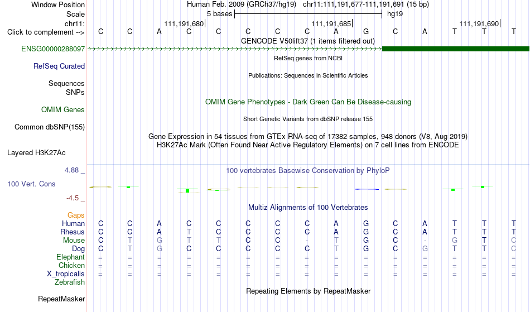
Task: Click the chr11:111,191,677-111,191,691 position text
Action: point(366,4)
